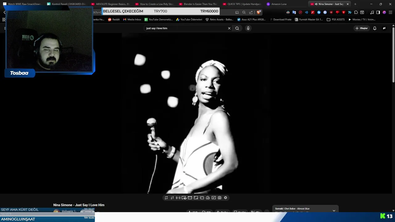Click the Shazam extension icon
395x222 pixels.
click(319, 12)
